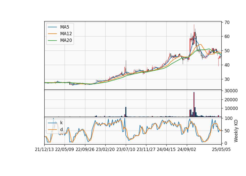The width and height of the screenshot is (246, 176).
Task: Select the green MA20 legend line sample
Action: coord(52,40)
